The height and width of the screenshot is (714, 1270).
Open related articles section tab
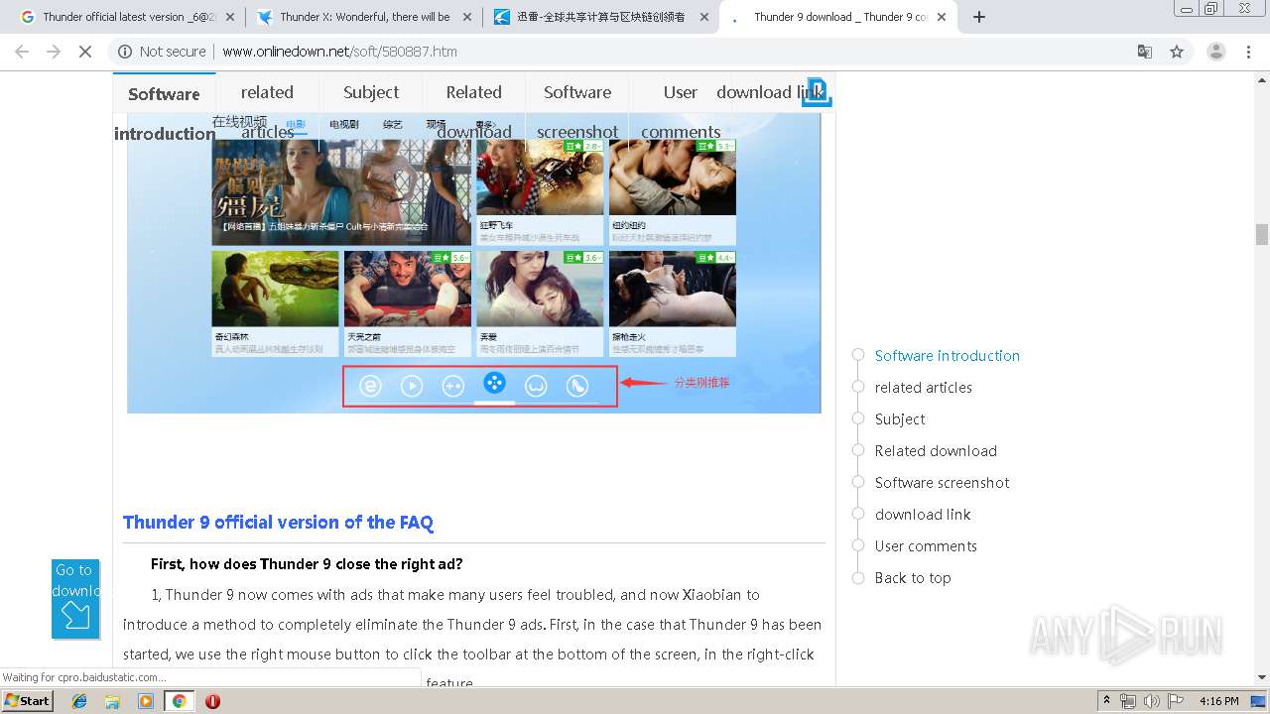coord(267,111)
